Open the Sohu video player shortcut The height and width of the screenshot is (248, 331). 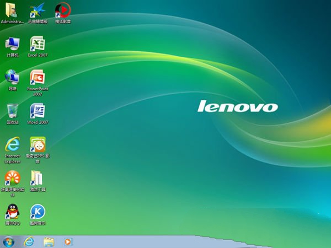[62, 10]
